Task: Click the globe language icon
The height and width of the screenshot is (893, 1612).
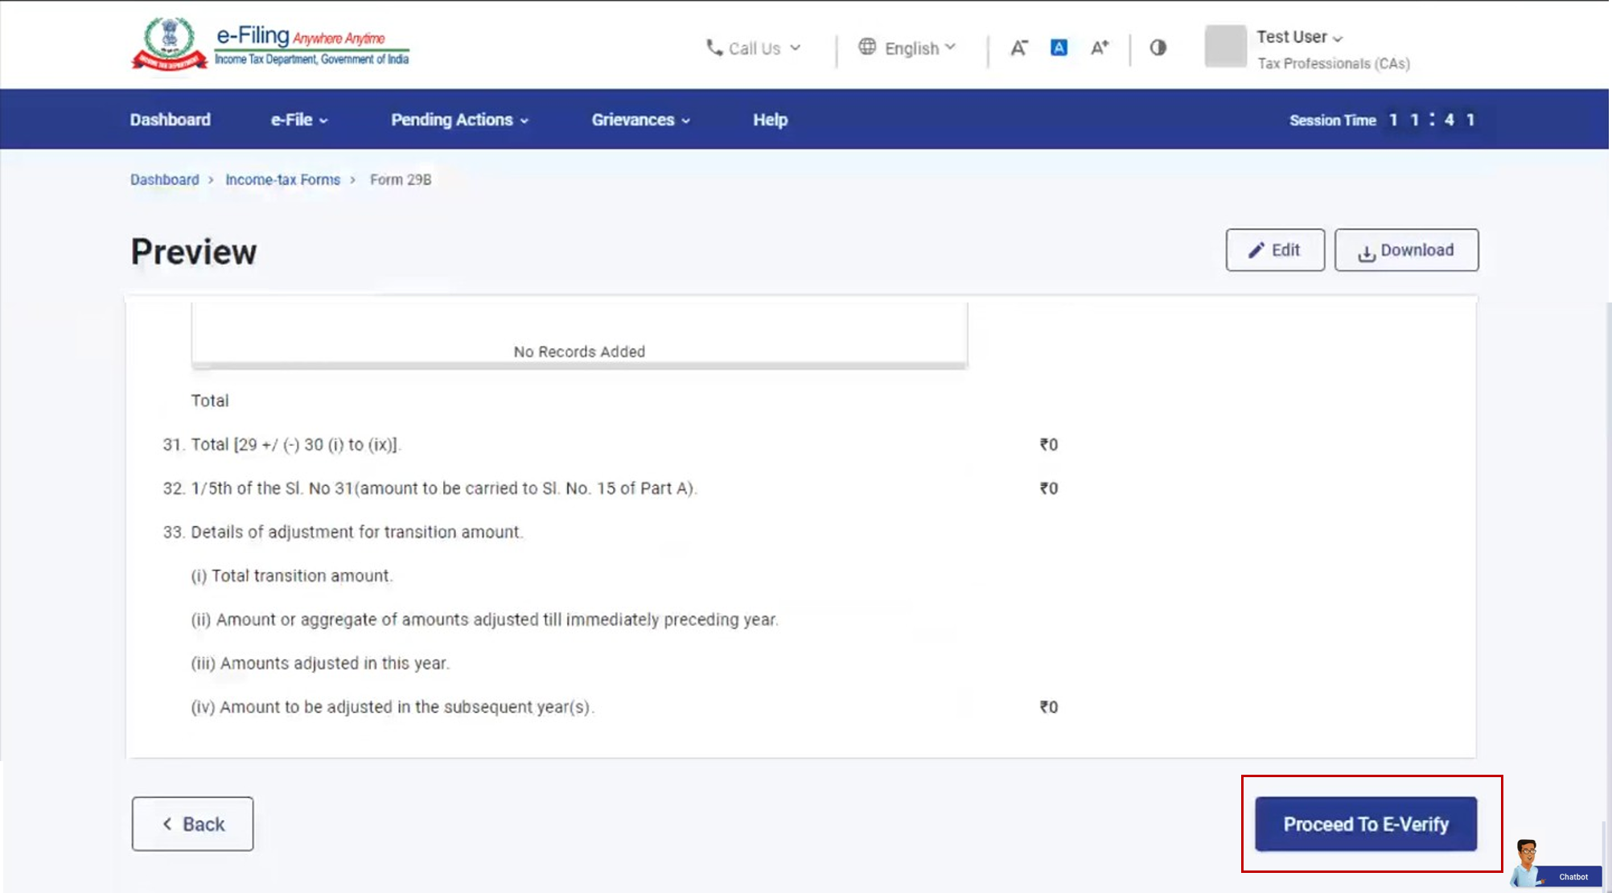Action: [867, 47]
